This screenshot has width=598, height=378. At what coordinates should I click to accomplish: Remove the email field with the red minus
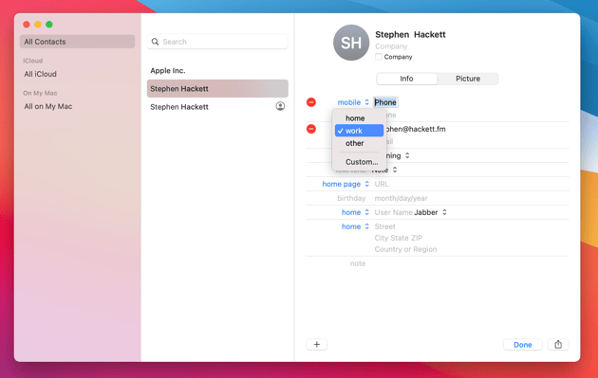[311, 129]
